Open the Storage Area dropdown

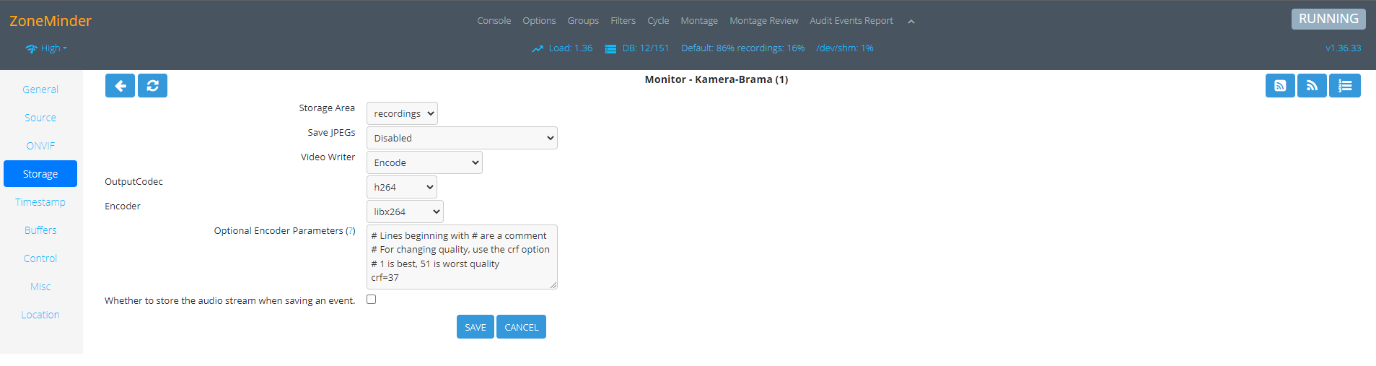pos(402,113)
